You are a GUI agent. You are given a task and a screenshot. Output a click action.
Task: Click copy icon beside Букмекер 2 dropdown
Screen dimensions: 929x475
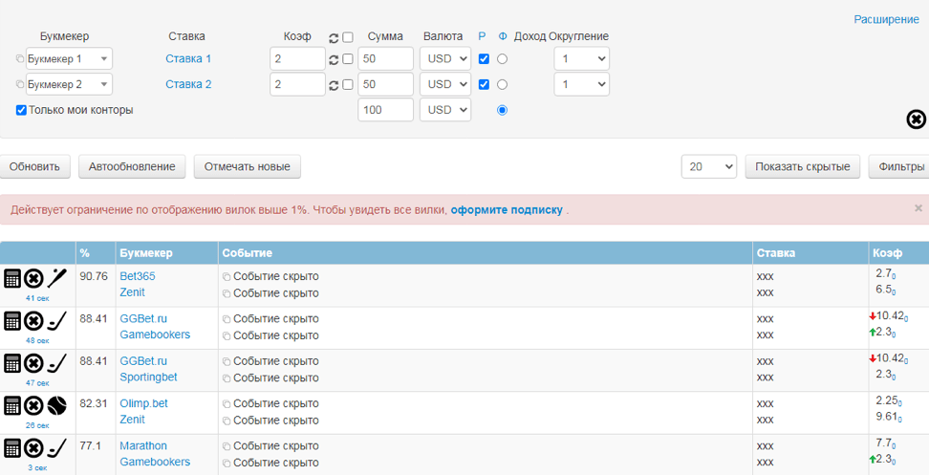tap(20, 85)
